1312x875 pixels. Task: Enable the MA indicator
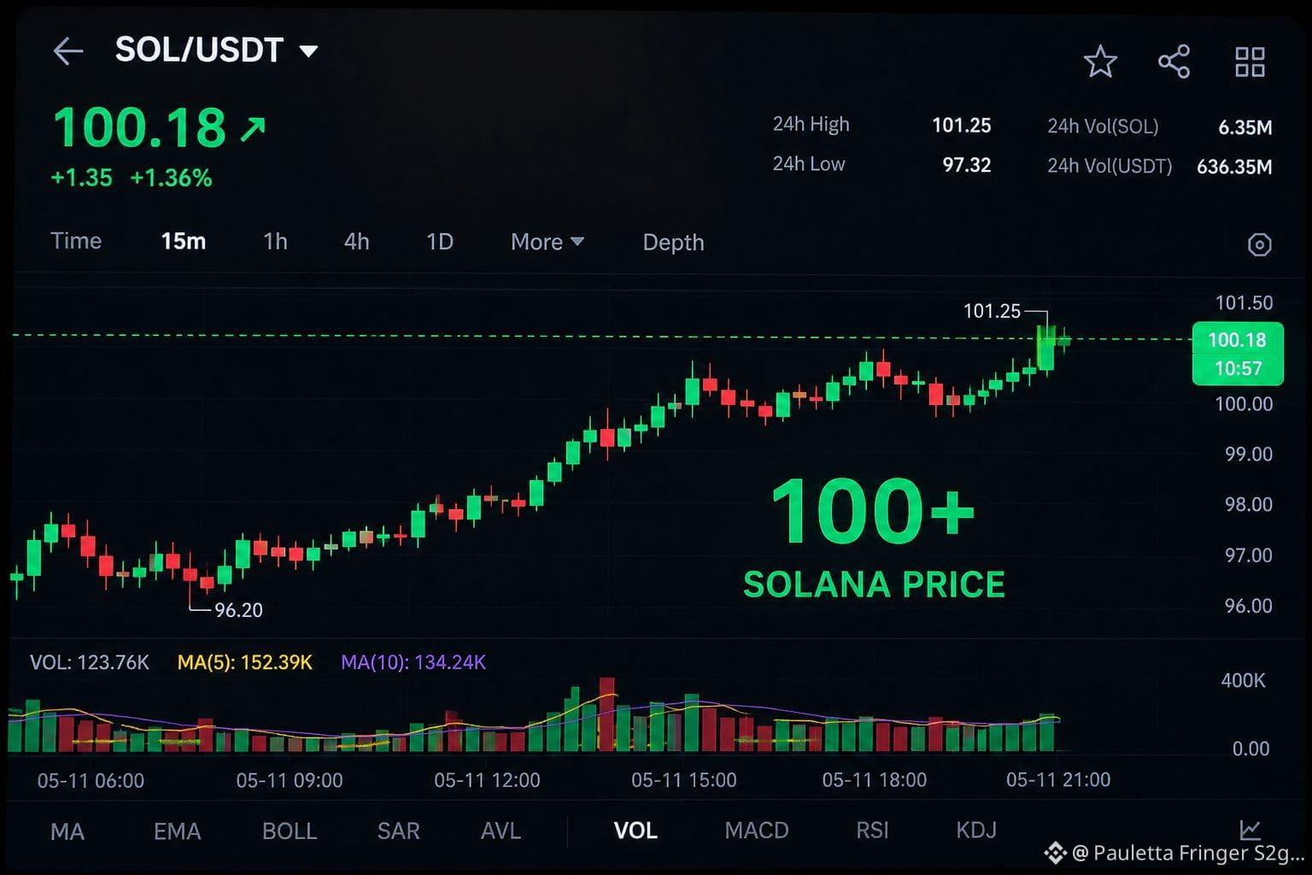tap(67, 831)
